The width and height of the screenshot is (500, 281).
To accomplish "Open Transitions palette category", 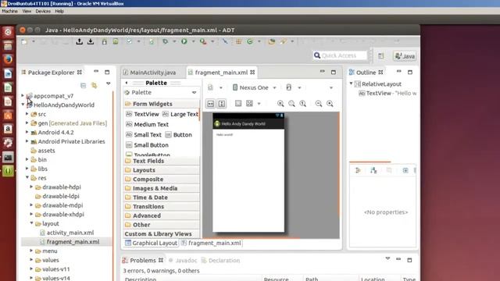I will (x=162, y=206).
